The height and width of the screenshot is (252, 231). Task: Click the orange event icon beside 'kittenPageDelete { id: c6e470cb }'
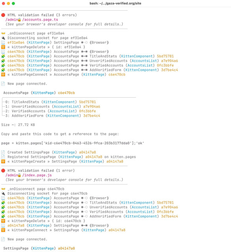tap(3, 221)
